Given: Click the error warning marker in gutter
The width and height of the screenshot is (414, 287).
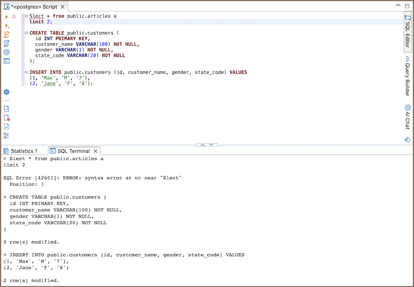Looking at the screenshot, I should tap(14, 17).
